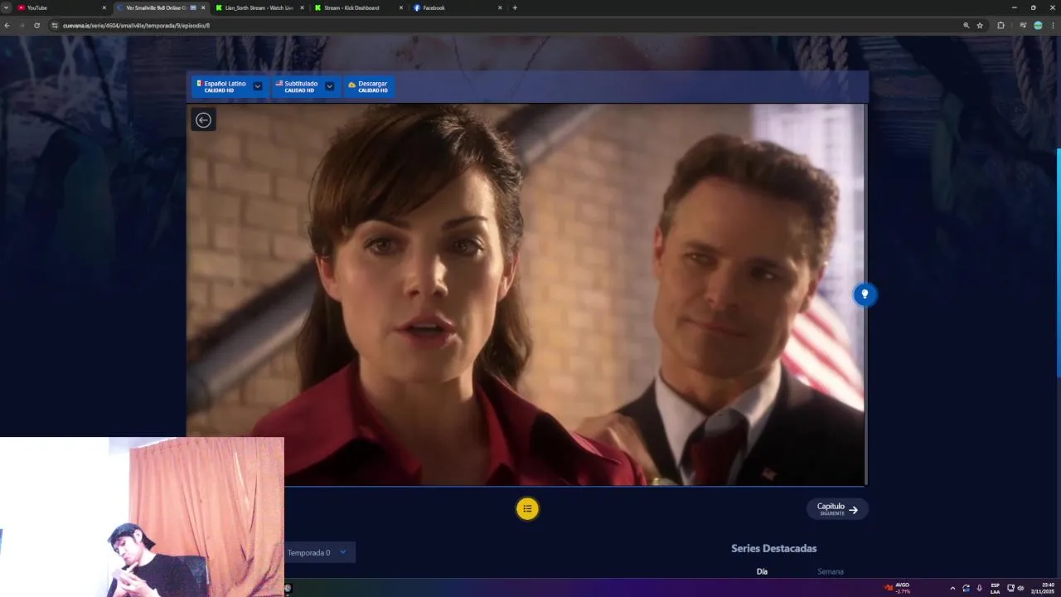Show hidden system tray icons
This screenshot has height=597, width=1061.
[952, 588]
